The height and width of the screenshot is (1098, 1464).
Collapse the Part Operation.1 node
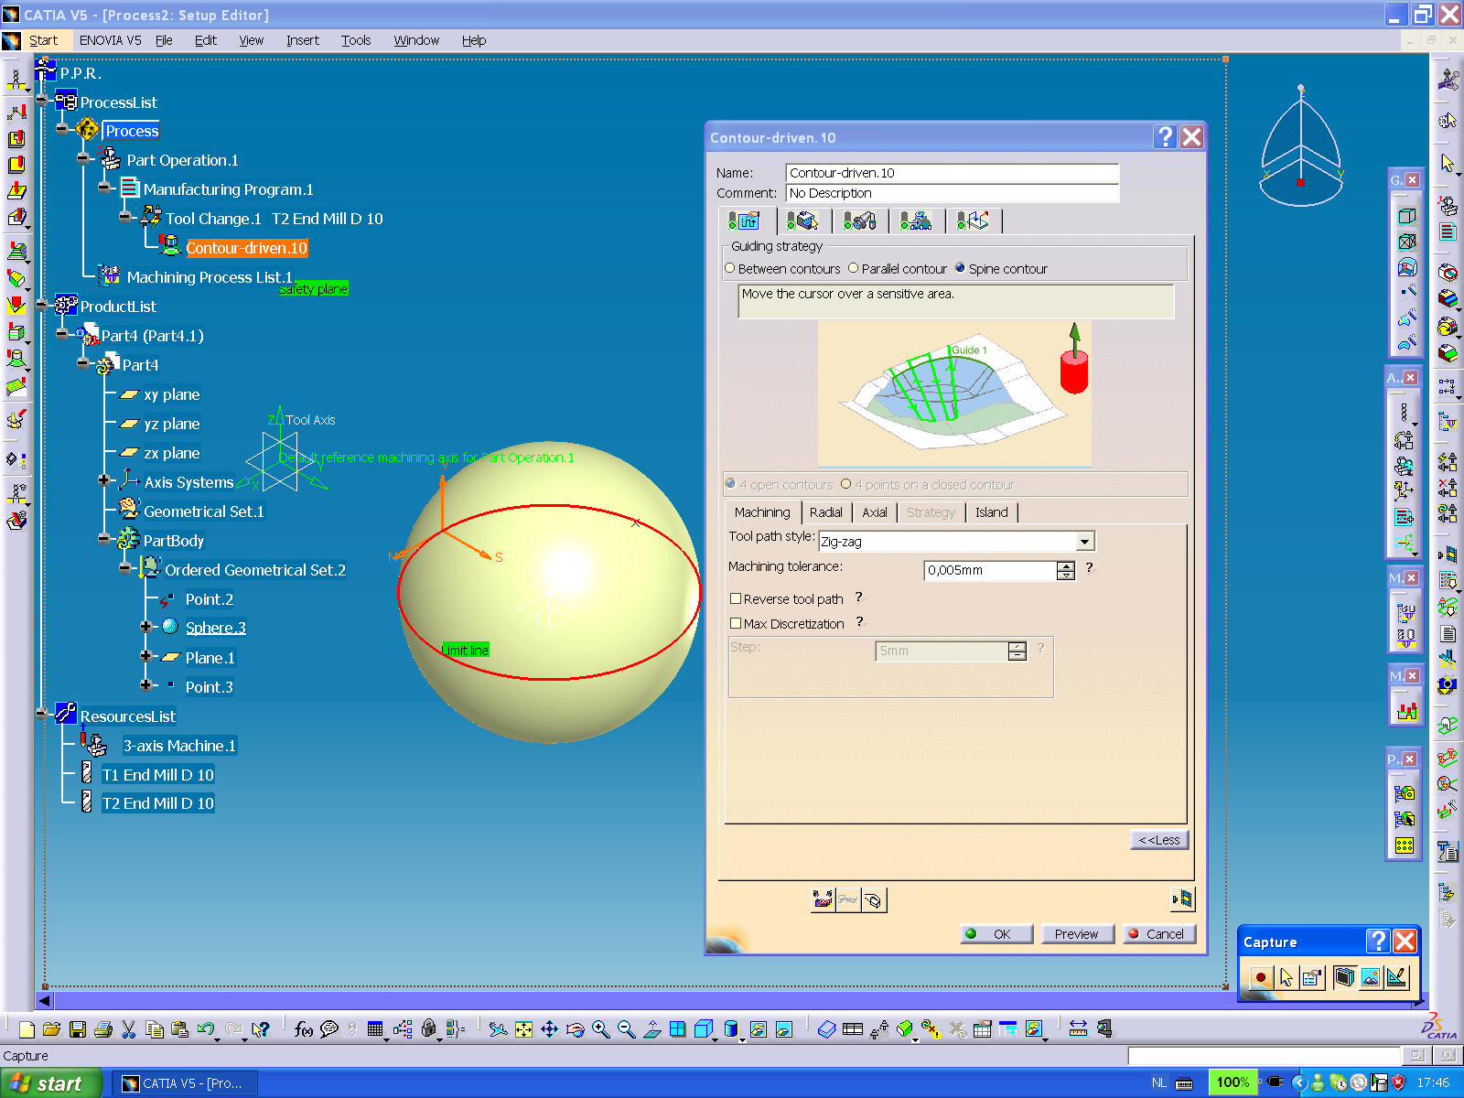coord(83,160)
